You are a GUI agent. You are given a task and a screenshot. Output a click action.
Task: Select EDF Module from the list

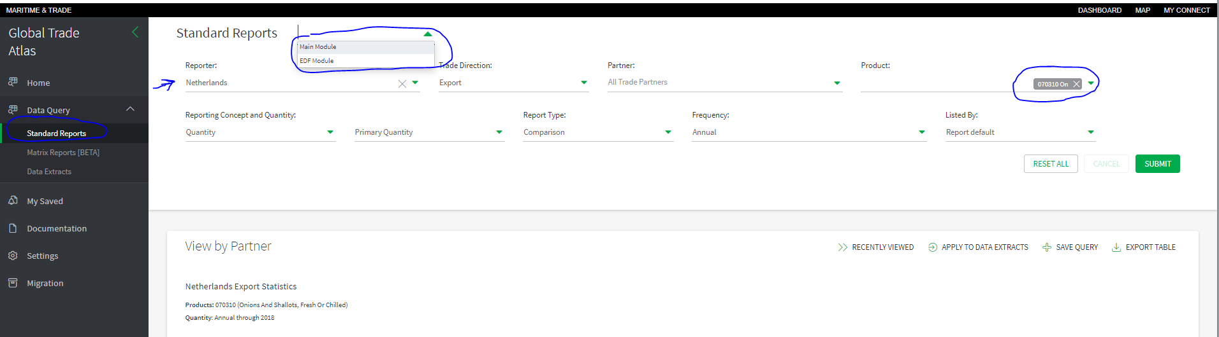[x=317, y=61]
